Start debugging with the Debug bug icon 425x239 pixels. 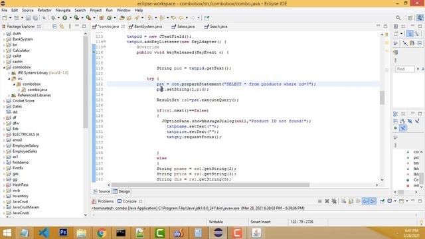click(x=53, y=18)
